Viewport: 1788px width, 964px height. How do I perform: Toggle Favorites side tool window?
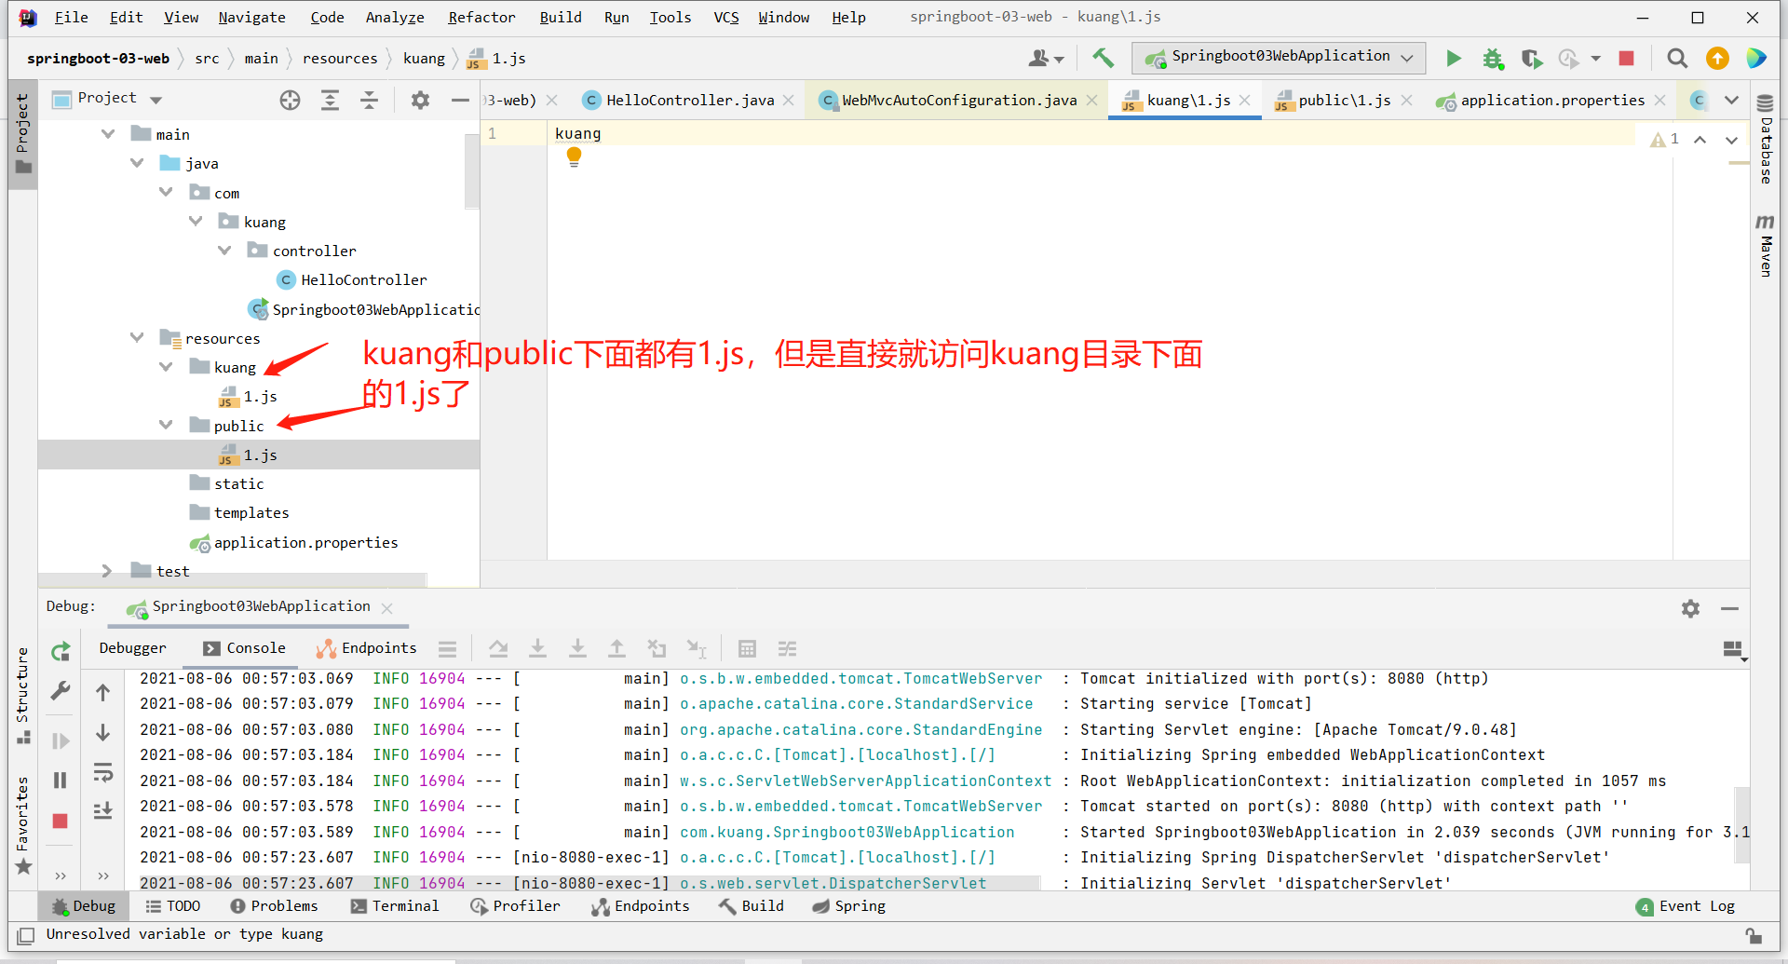click(x=23, y=826)
